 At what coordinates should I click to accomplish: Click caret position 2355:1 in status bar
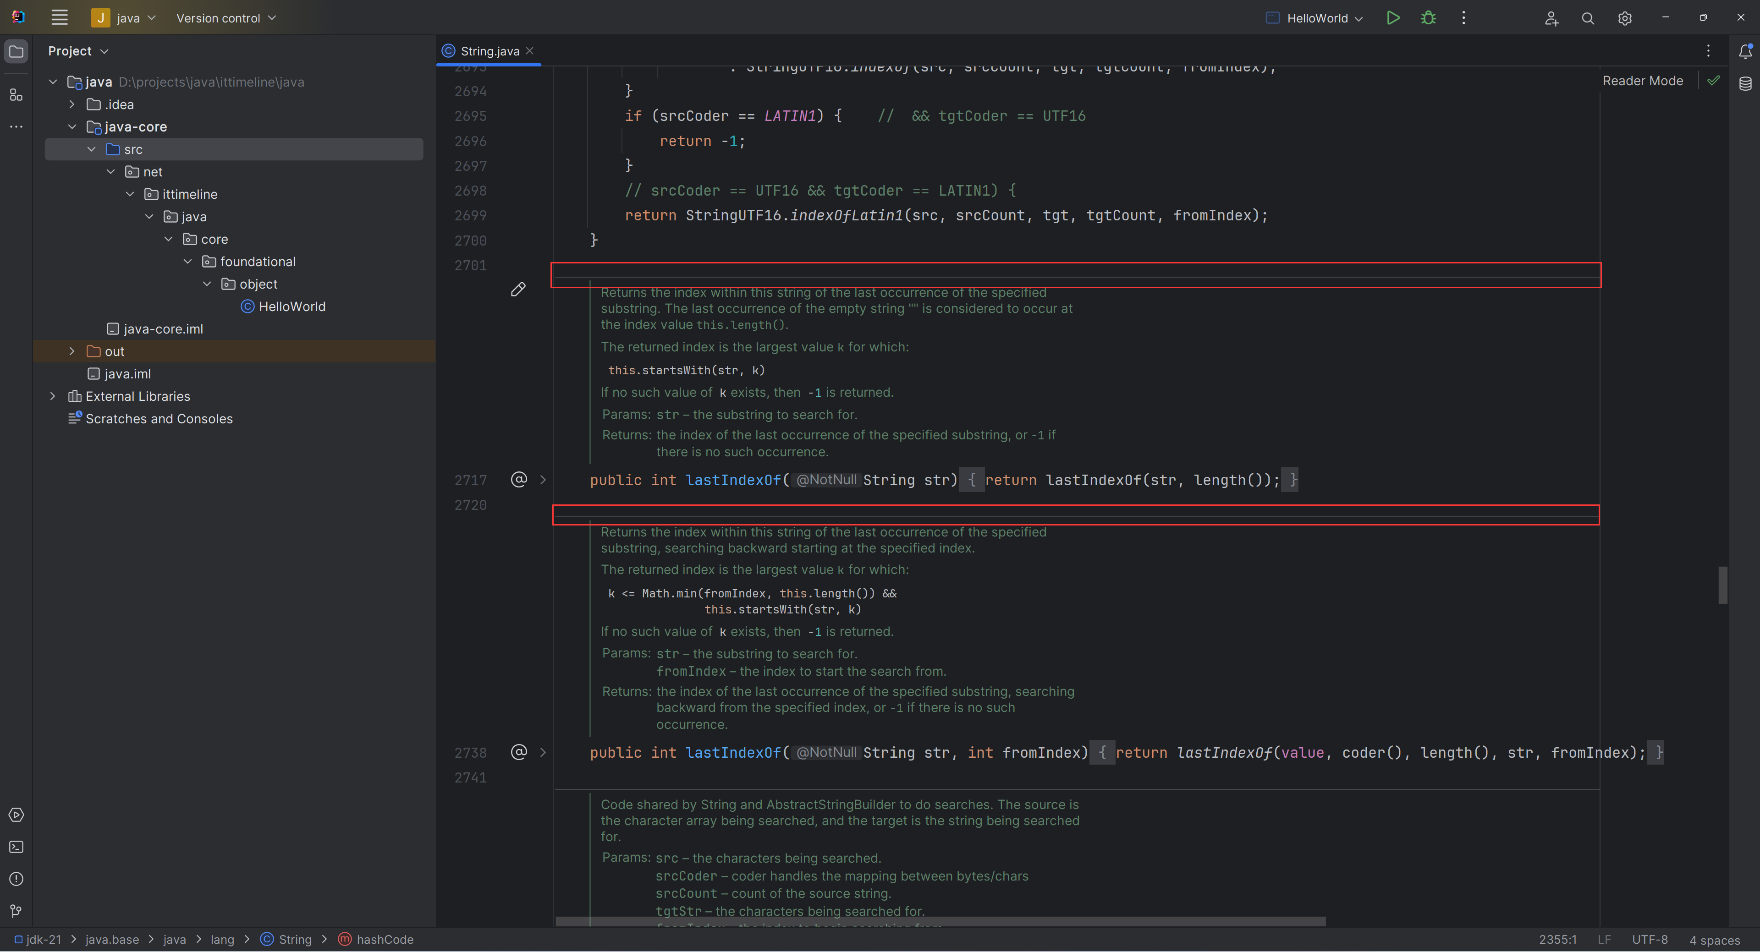click(1558, 940)
